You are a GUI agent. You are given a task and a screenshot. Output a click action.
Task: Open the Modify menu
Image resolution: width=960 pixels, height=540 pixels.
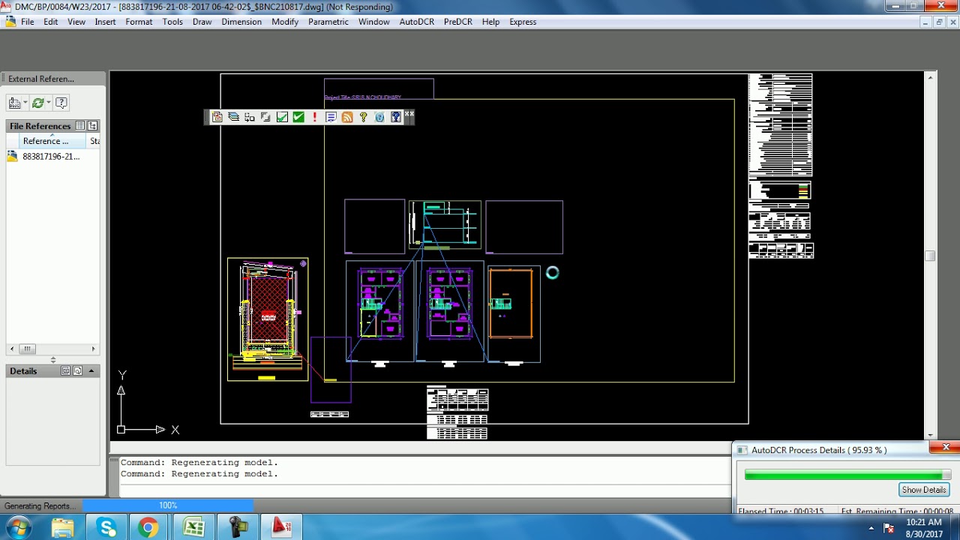[285, 22]
